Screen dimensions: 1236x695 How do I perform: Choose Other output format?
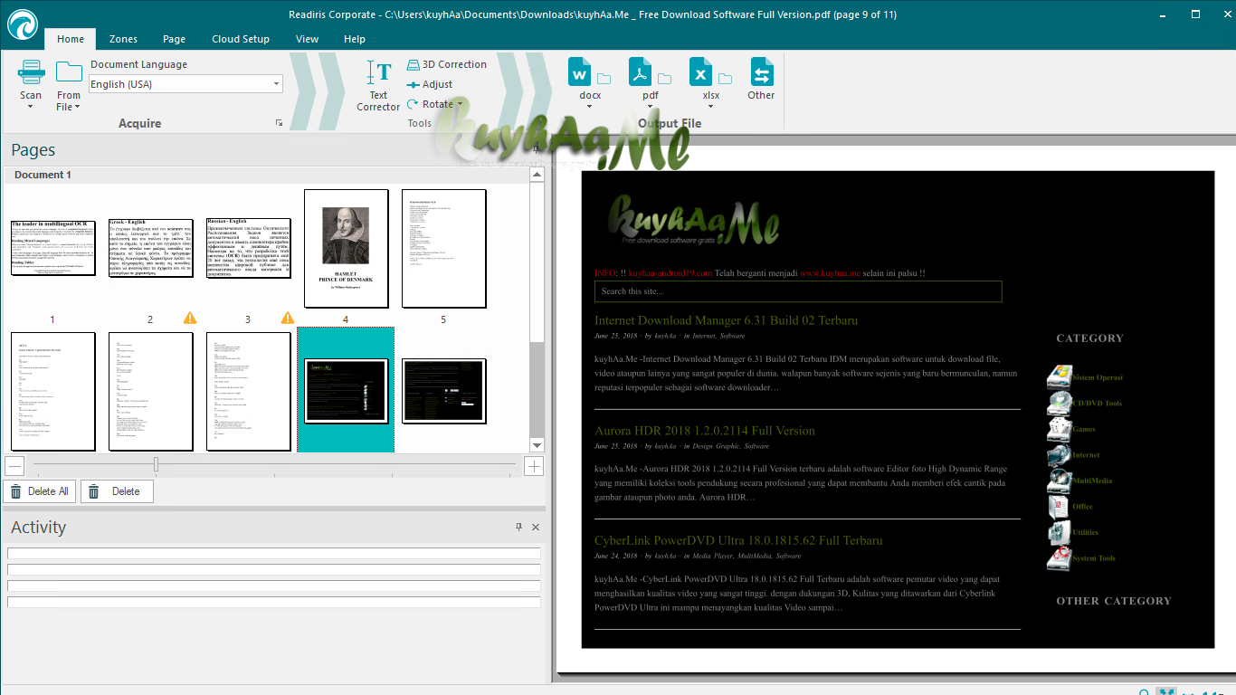pyautogui.click(x=761, y=79)
